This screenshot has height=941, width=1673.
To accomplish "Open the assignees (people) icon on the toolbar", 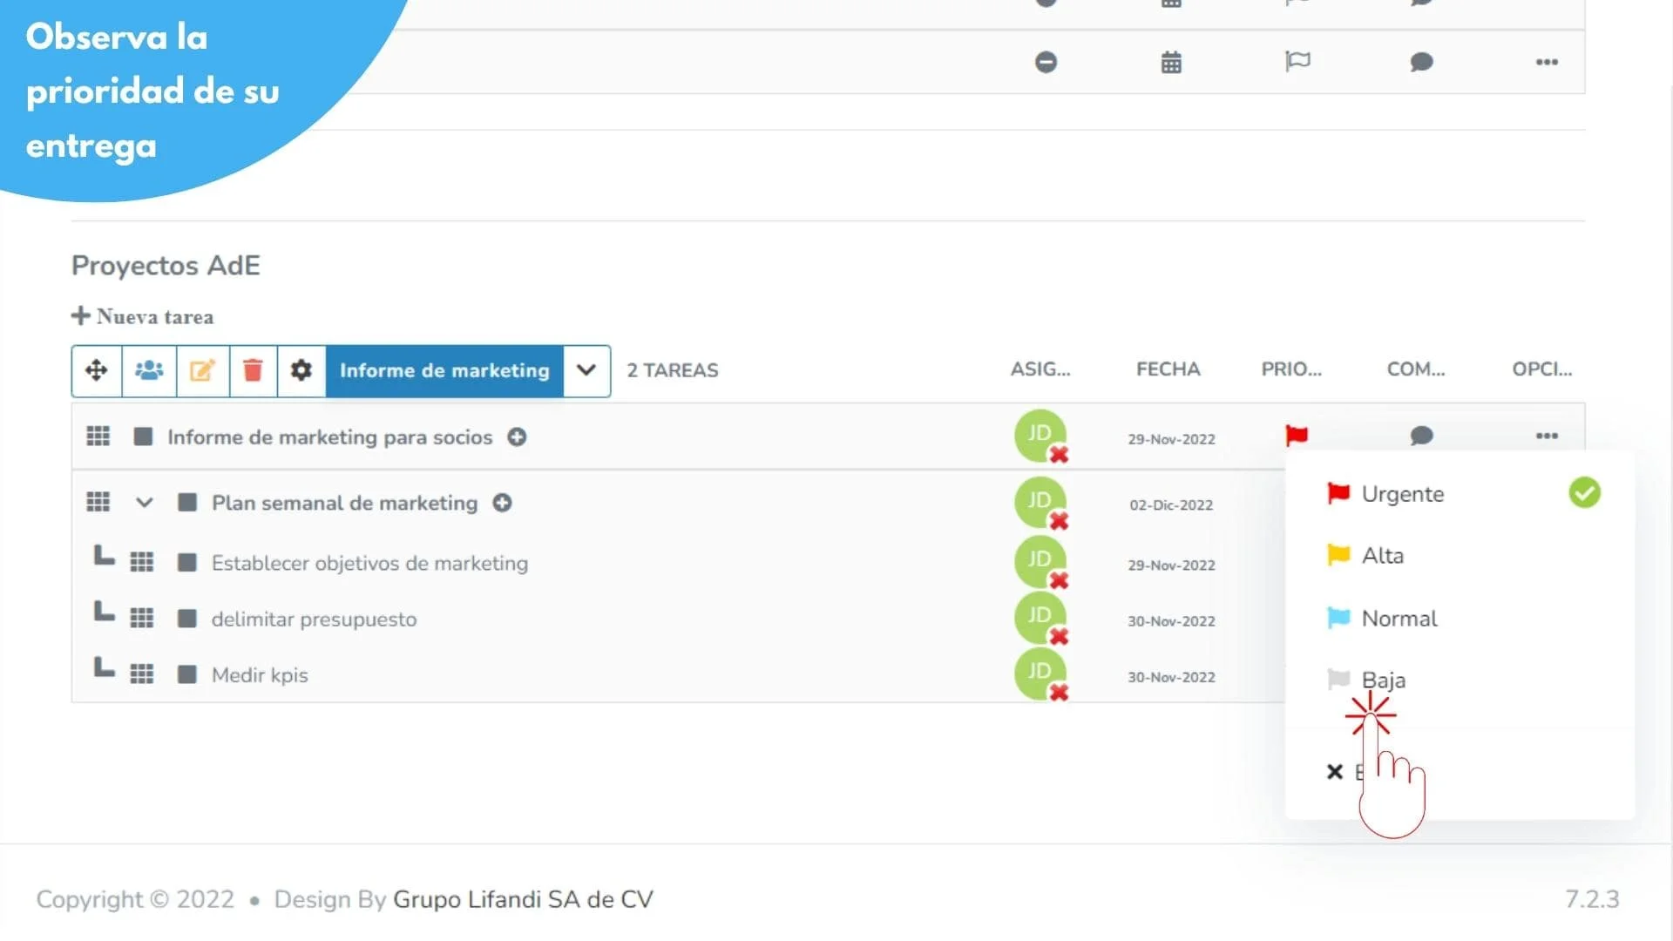I will click(x=148, y=370).
